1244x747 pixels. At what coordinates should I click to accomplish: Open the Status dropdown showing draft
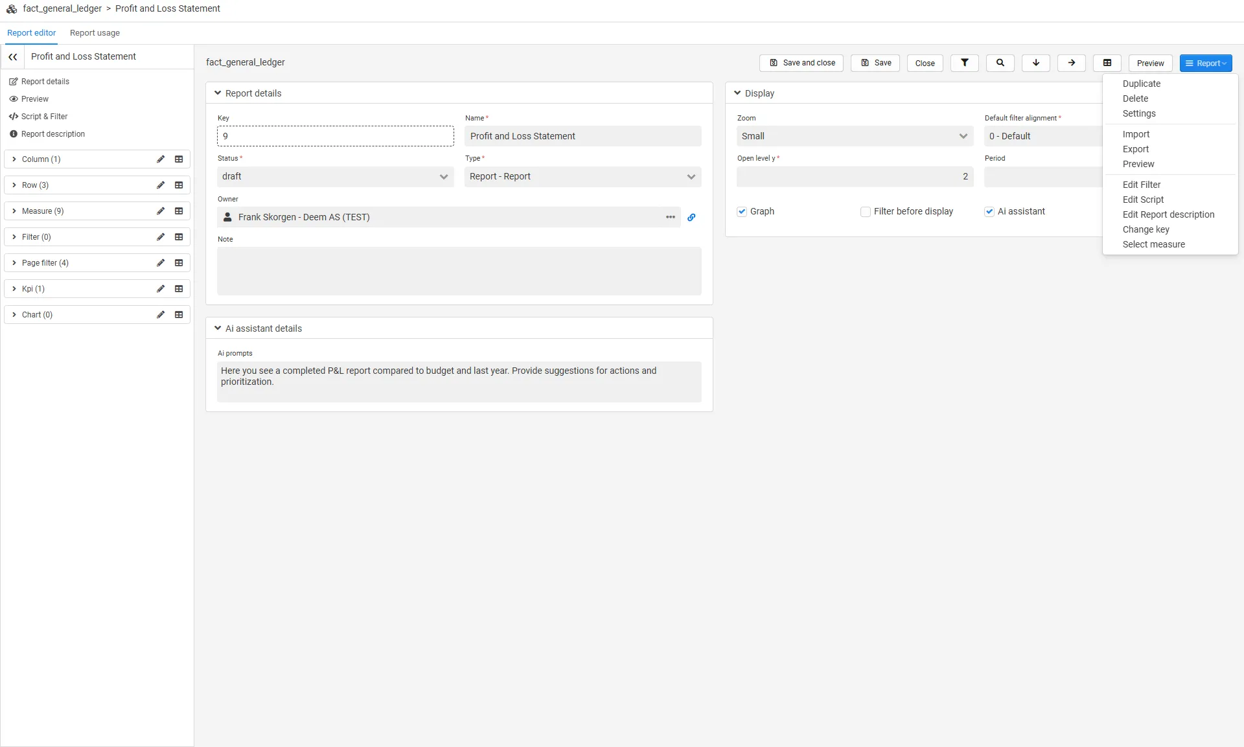click(336, 177)
